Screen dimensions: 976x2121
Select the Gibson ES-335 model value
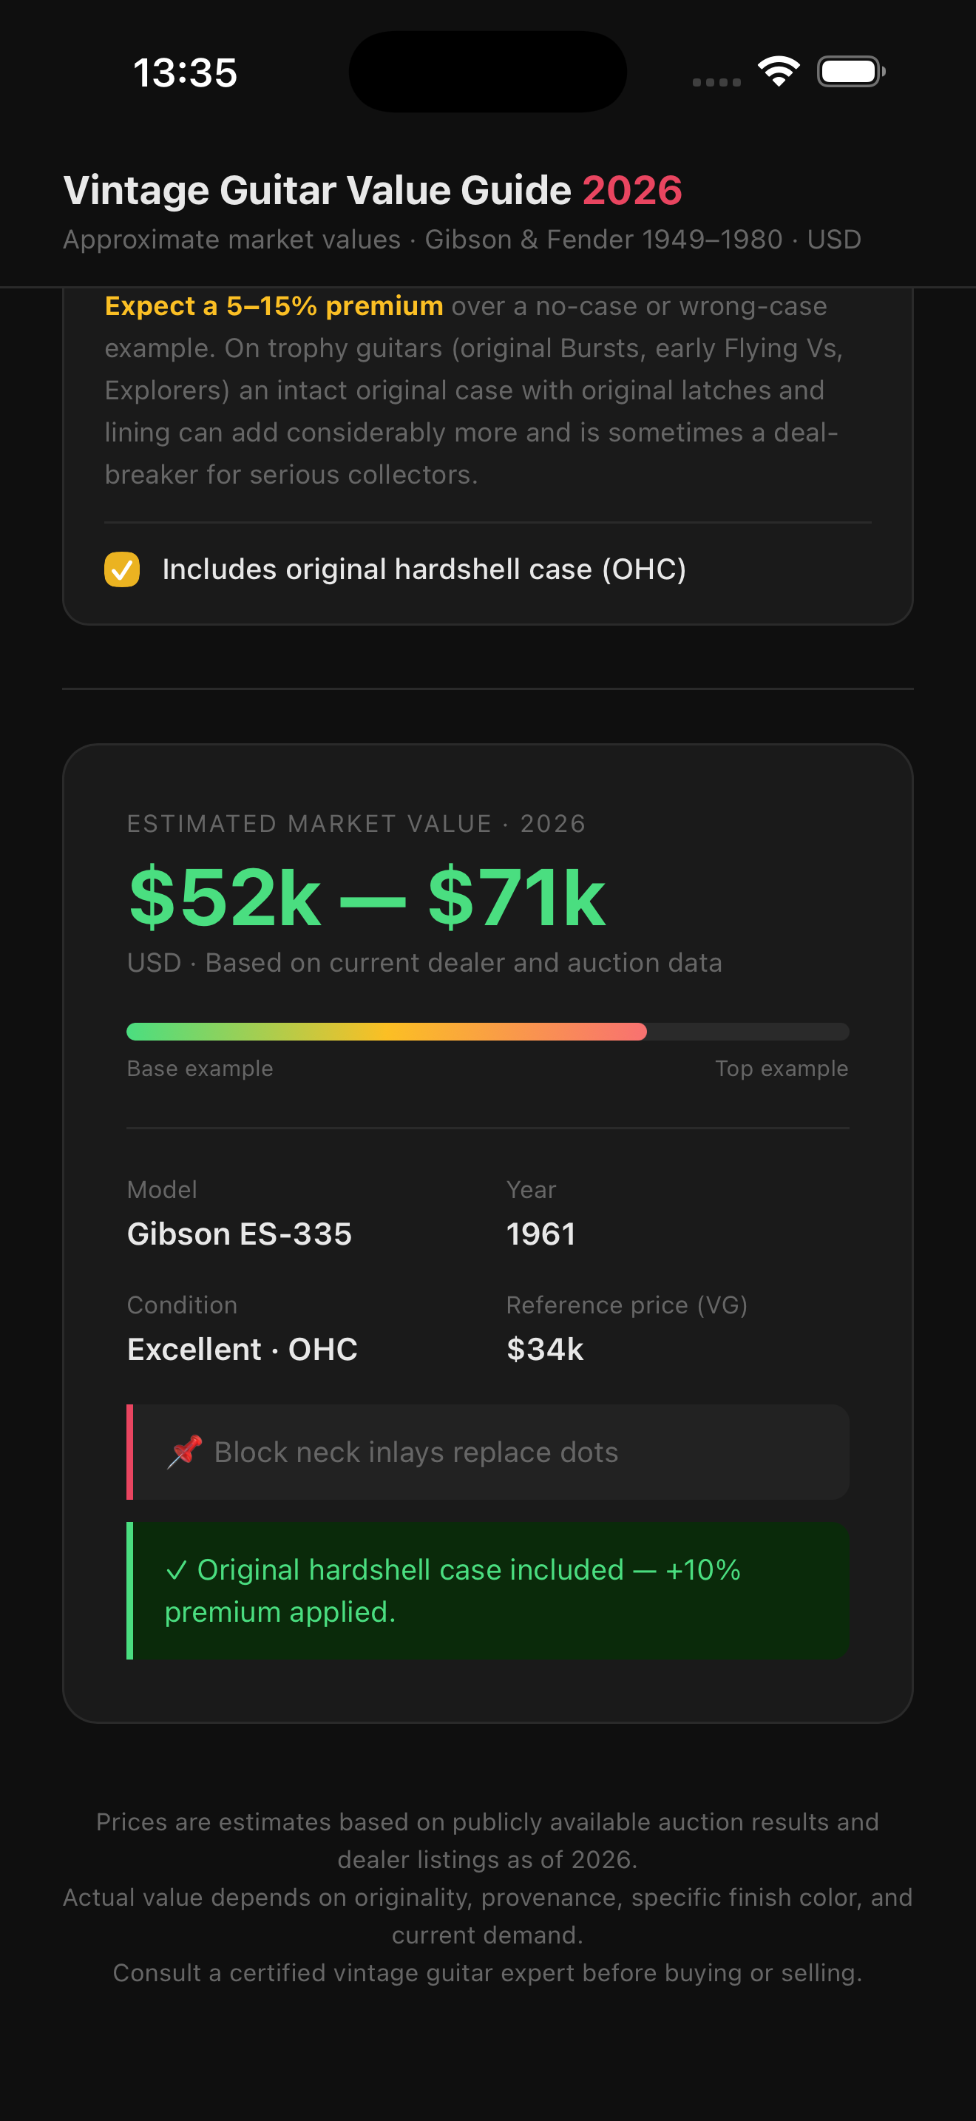pos(240,1234)
